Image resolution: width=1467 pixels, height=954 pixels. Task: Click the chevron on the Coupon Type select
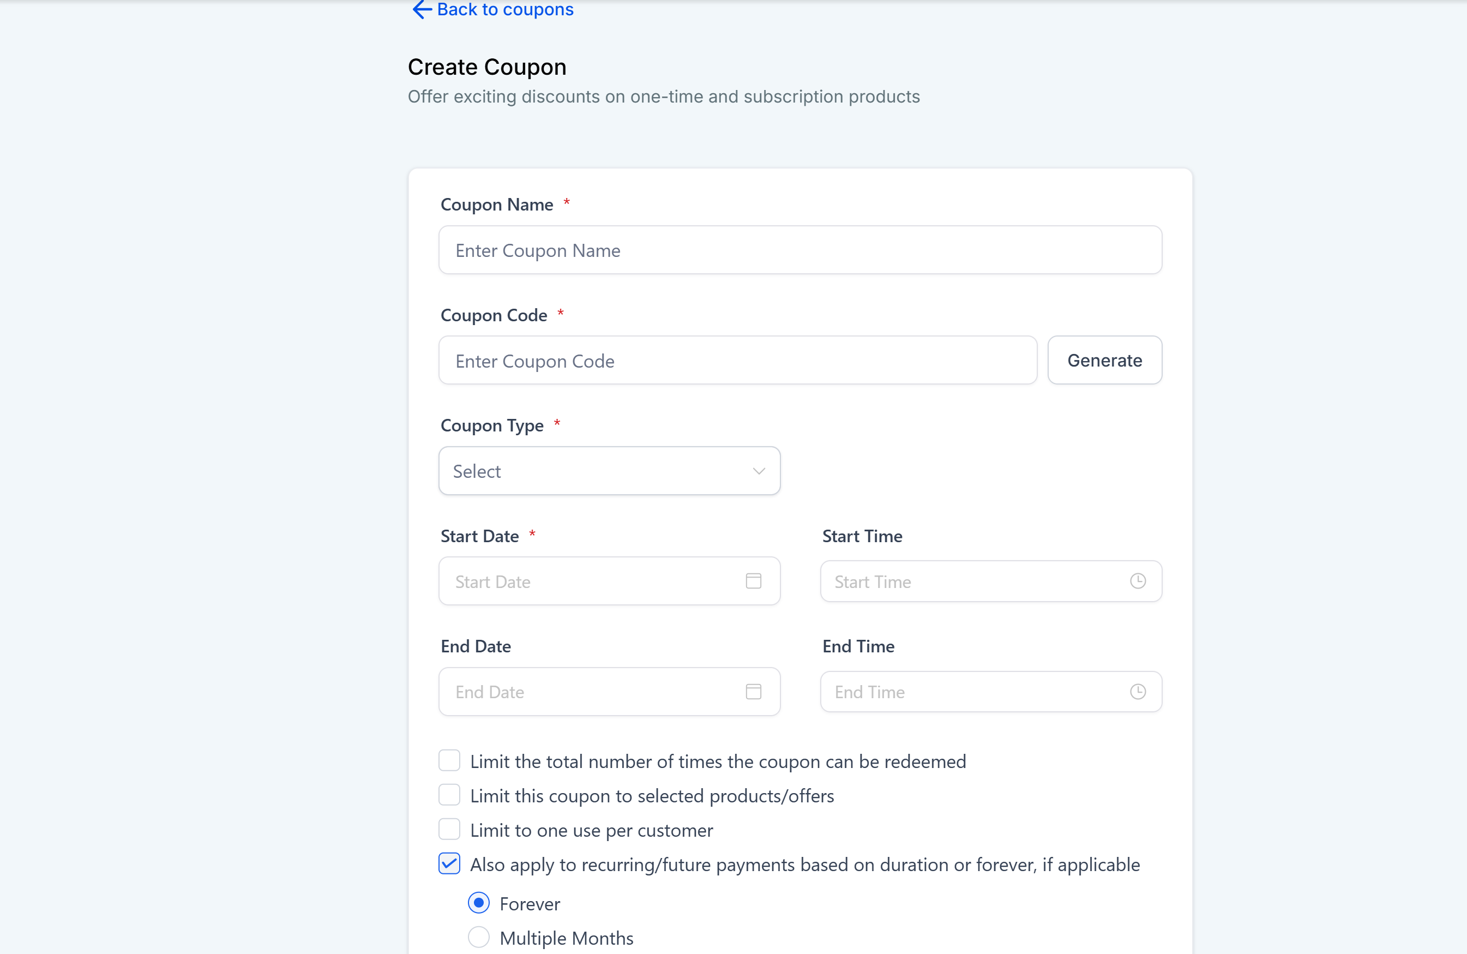pyautogui.click(x=759, y=471)
